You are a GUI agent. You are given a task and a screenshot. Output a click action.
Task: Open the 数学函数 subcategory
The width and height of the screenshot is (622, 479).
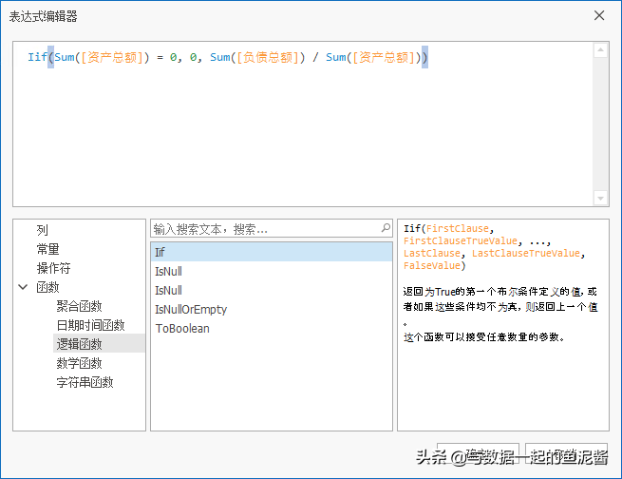click(x=79, y=363)
